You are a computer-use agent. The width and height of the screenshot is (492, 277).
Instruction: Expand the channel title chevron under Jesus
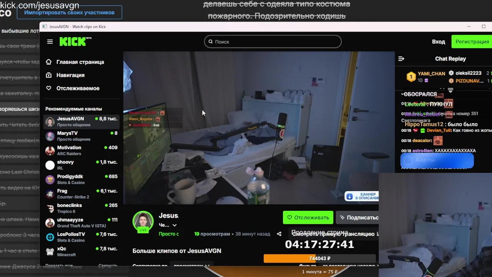click(x=175, y=225)
